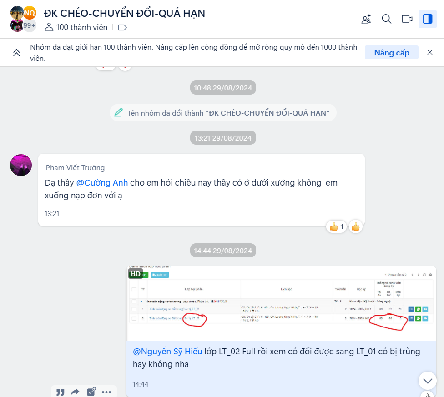This screenshot has height=397, width=444.
Task: Collapse the member limit banner
Action: point(16,53)
